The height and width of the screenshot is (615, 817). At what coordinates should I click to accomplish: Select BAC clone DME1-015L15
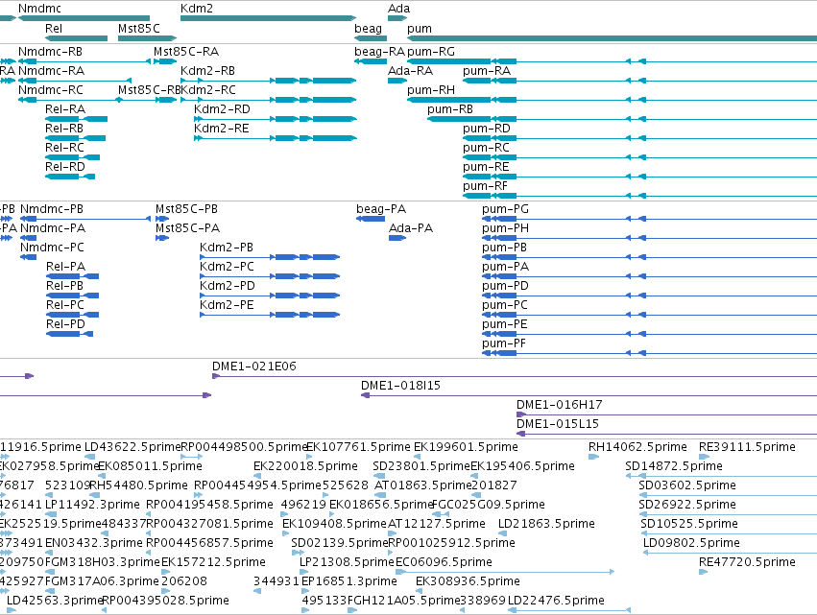666,434
